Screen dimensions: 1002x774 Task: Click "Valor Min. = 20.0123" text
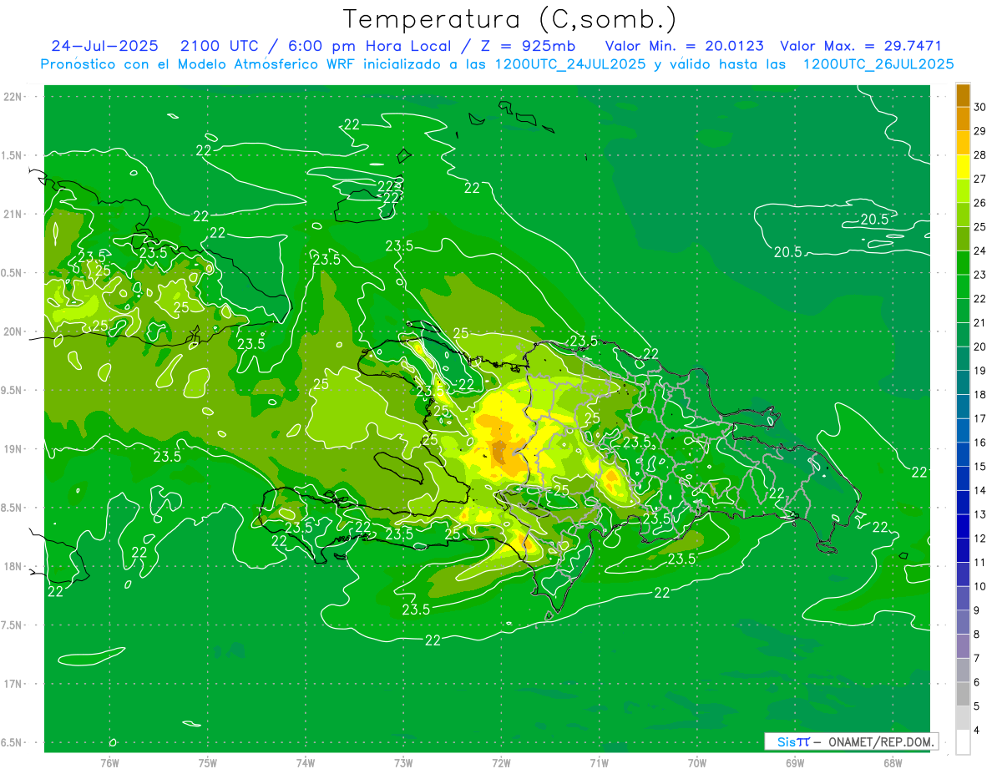tap(685, 46)
